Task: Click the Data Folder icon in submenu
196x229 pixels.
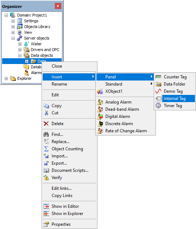Action: (x=158, y=84)
